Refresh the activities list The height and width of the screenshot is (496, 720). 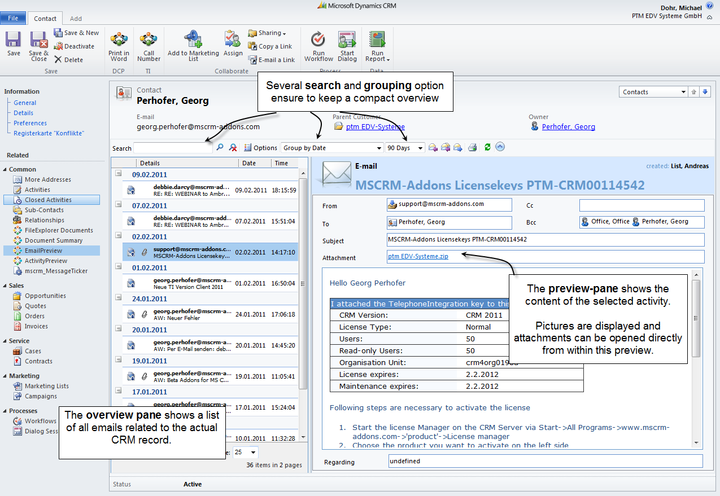pyautogui.click(x=487, y=147)
